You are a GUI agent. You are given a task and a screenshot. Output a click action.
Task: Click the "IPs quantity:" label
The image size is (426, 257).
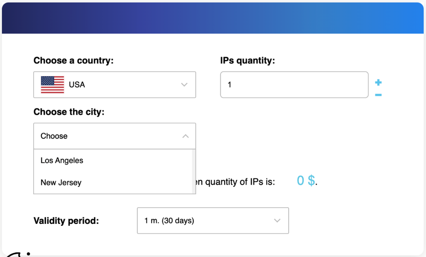point(247,61)
